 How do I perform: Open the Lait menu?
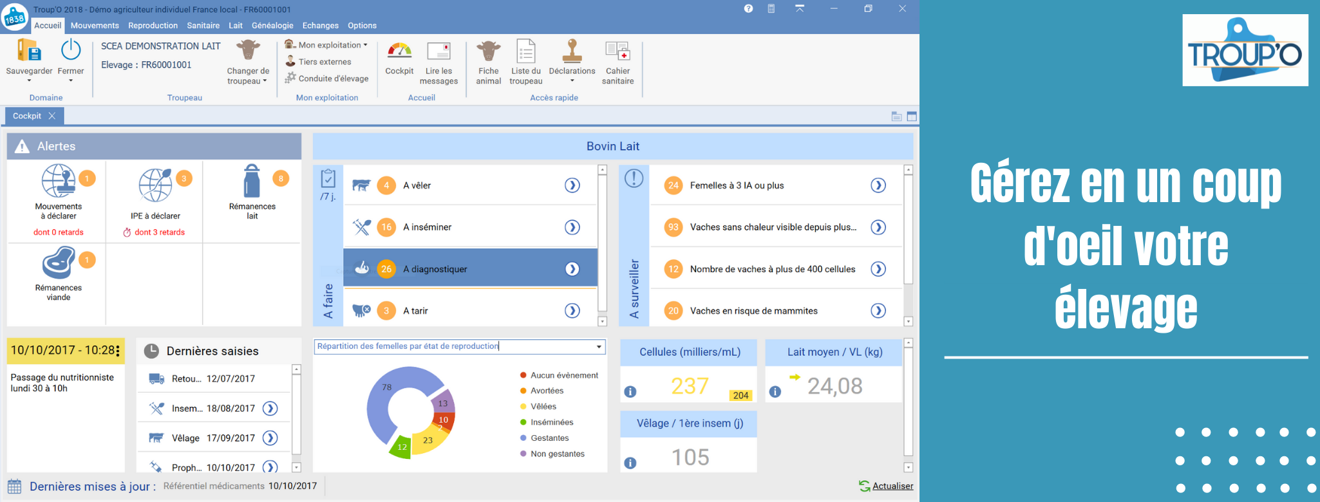[236, 26]
